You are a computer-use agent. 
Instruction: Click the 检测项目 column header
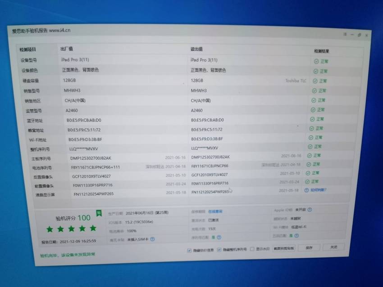pyautogui.click(x=27, y=49)
